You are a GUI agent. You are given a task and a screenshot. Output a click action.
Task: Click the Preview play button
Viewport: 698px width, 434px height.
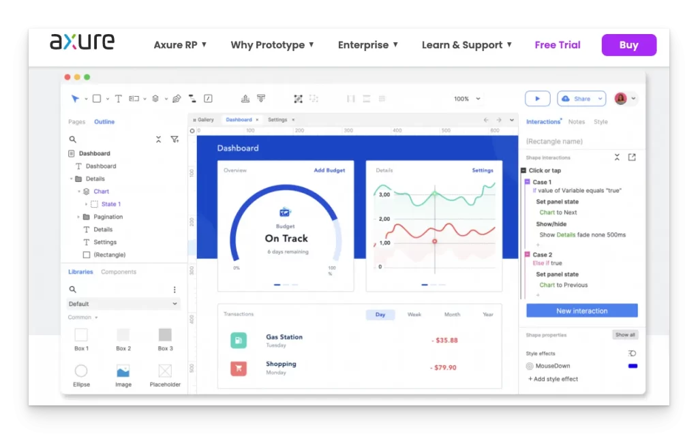tap(537, 98)
